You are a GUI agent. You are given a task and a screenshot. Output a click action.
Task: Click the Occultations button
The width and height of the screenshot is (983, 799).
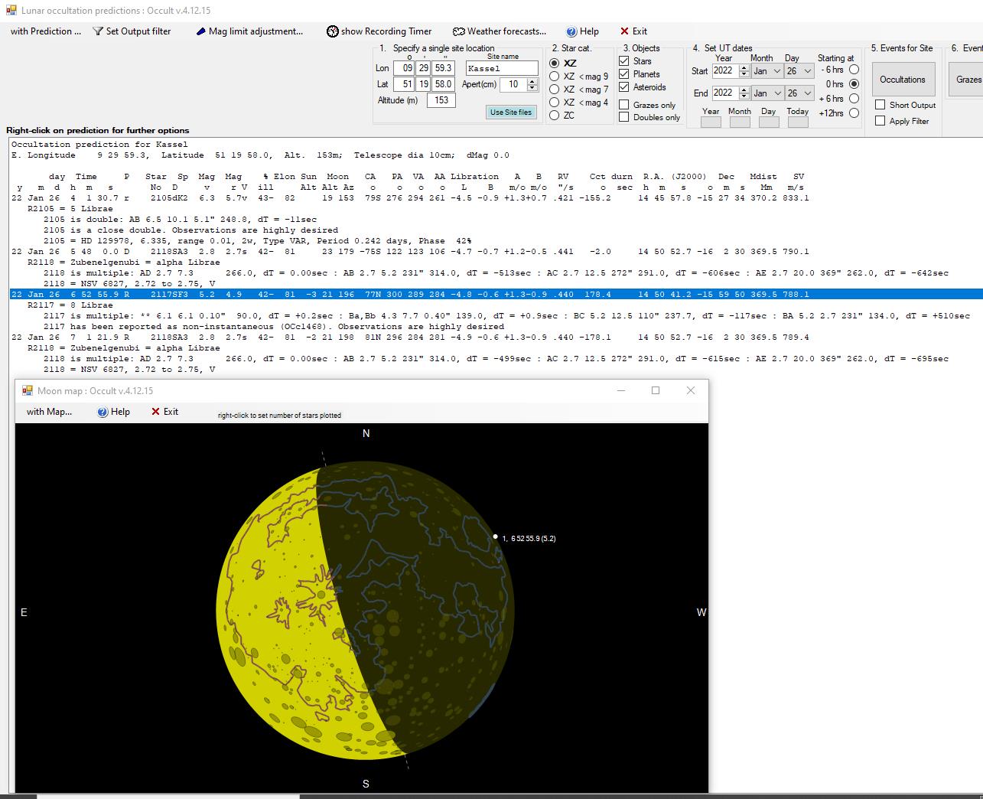point(902,80)
